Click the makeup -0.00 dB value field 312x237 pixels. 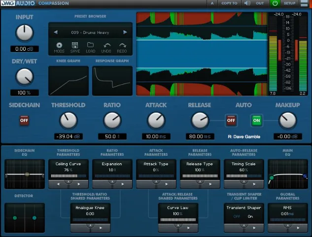coord(288,137)
